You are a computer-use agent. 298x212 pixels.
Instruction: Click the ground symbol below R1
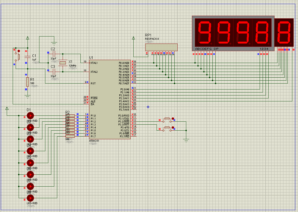[28, 97]
